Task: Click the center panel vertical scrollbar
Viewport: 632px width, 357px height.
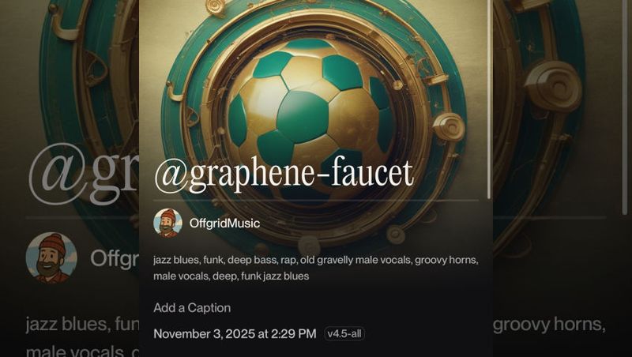Action: (489, 100)
